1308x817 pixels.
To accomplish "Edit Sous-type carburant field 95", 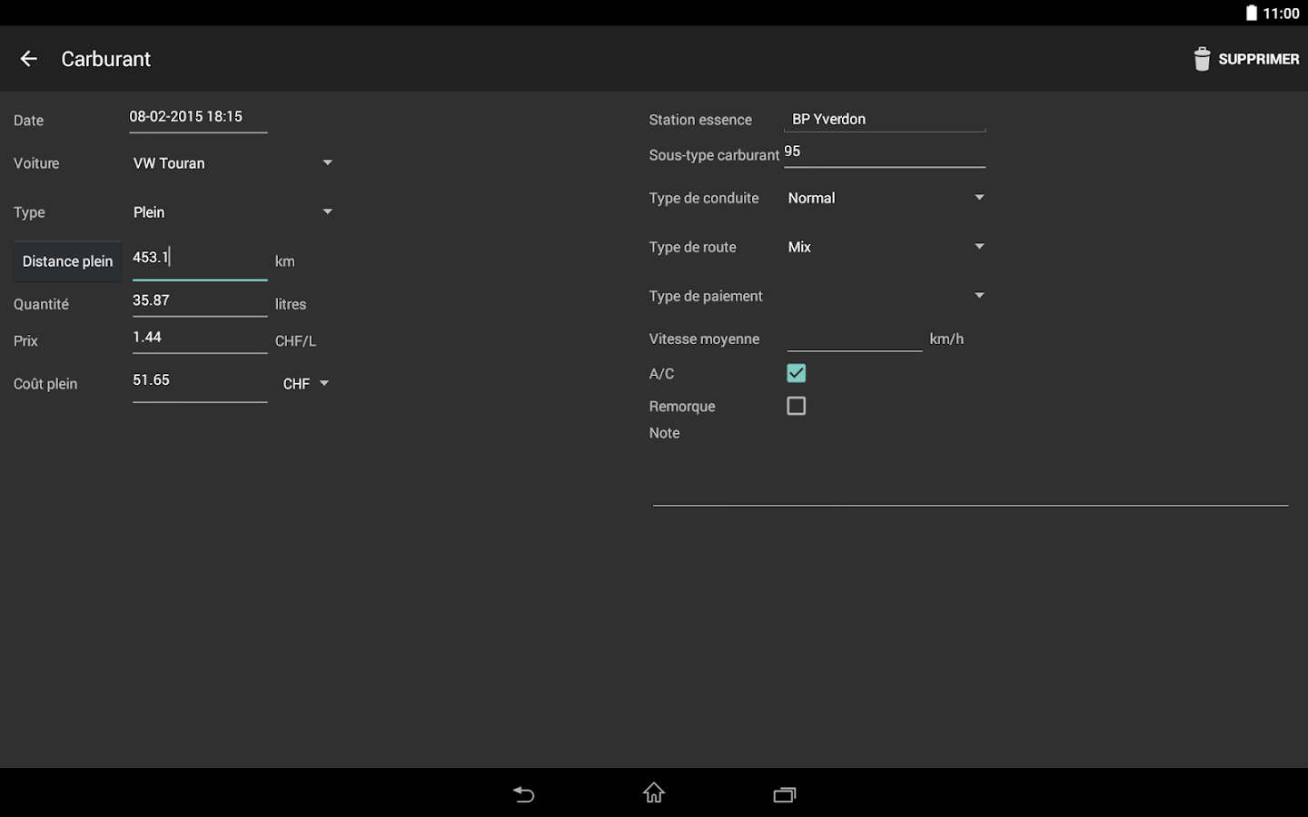I will pyautogui.click(x=885, y=153).
